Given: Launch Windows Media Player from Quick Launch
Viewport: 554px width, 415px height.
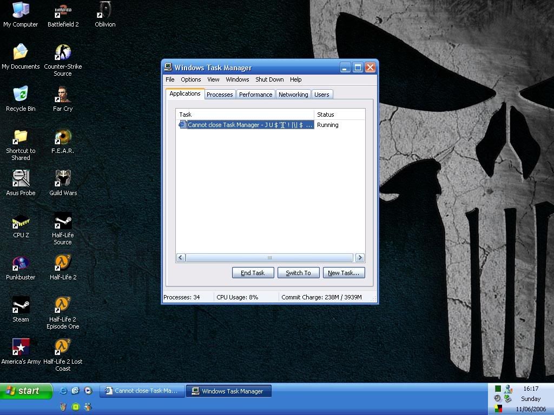Looking at the screenshot, I should pyautogui.click(x=88, y=390).
